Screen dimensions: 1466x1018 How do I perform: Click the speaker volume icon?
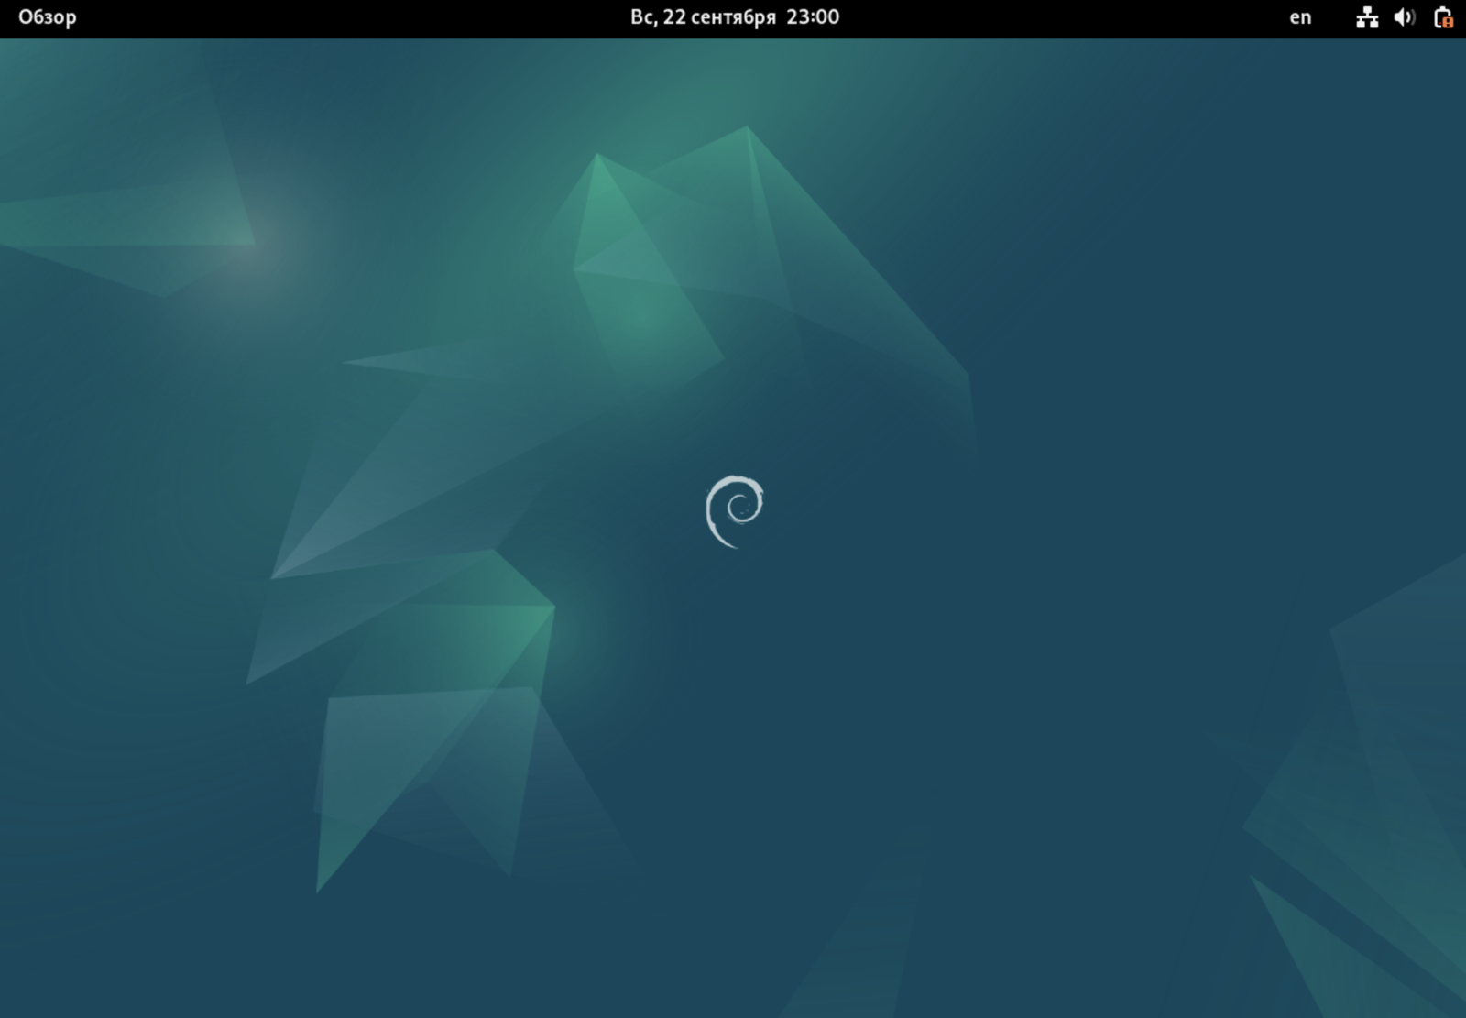pyautogui.click(x=1404, y=17)
